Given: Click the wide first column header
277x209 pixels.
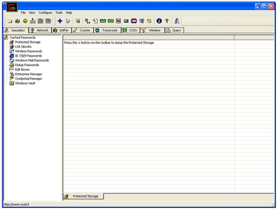Looking at the screenshot, I should (149, 37).
